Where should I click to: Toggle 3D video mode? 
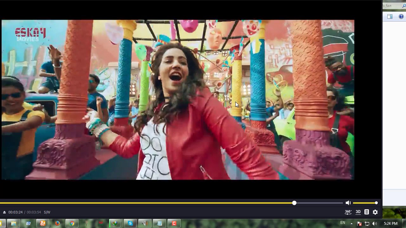358,212
